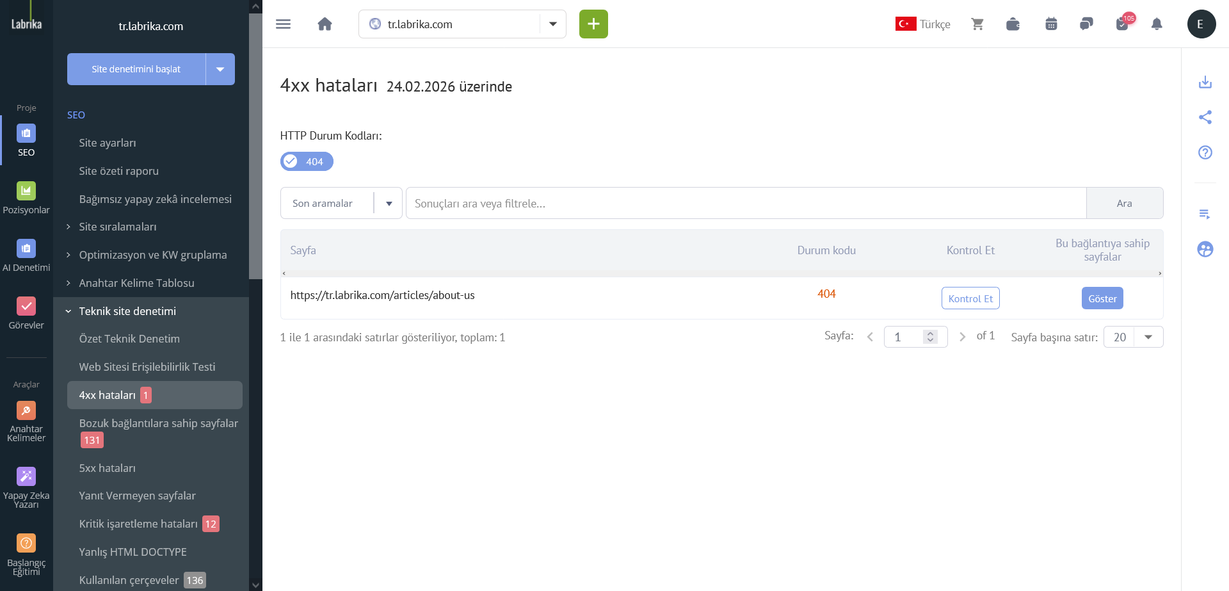Open Yanlış HTML DOCTYPE item

[x=133, y=552]
